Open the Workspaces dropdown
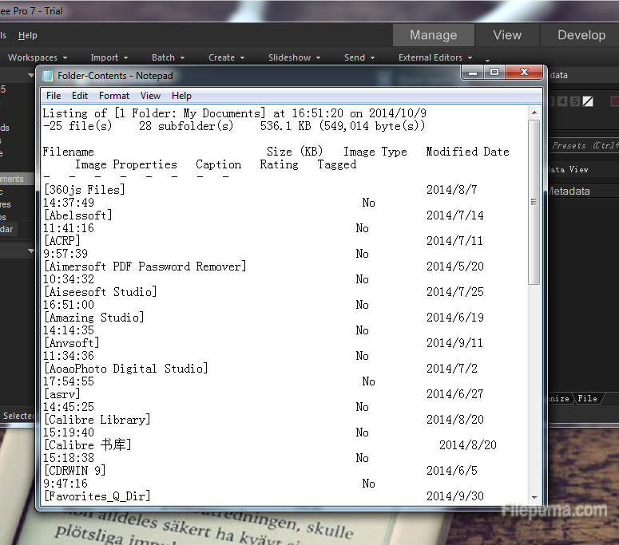Image resolution: width=619 pixels, height=545 pixels. tap(37, 57)
